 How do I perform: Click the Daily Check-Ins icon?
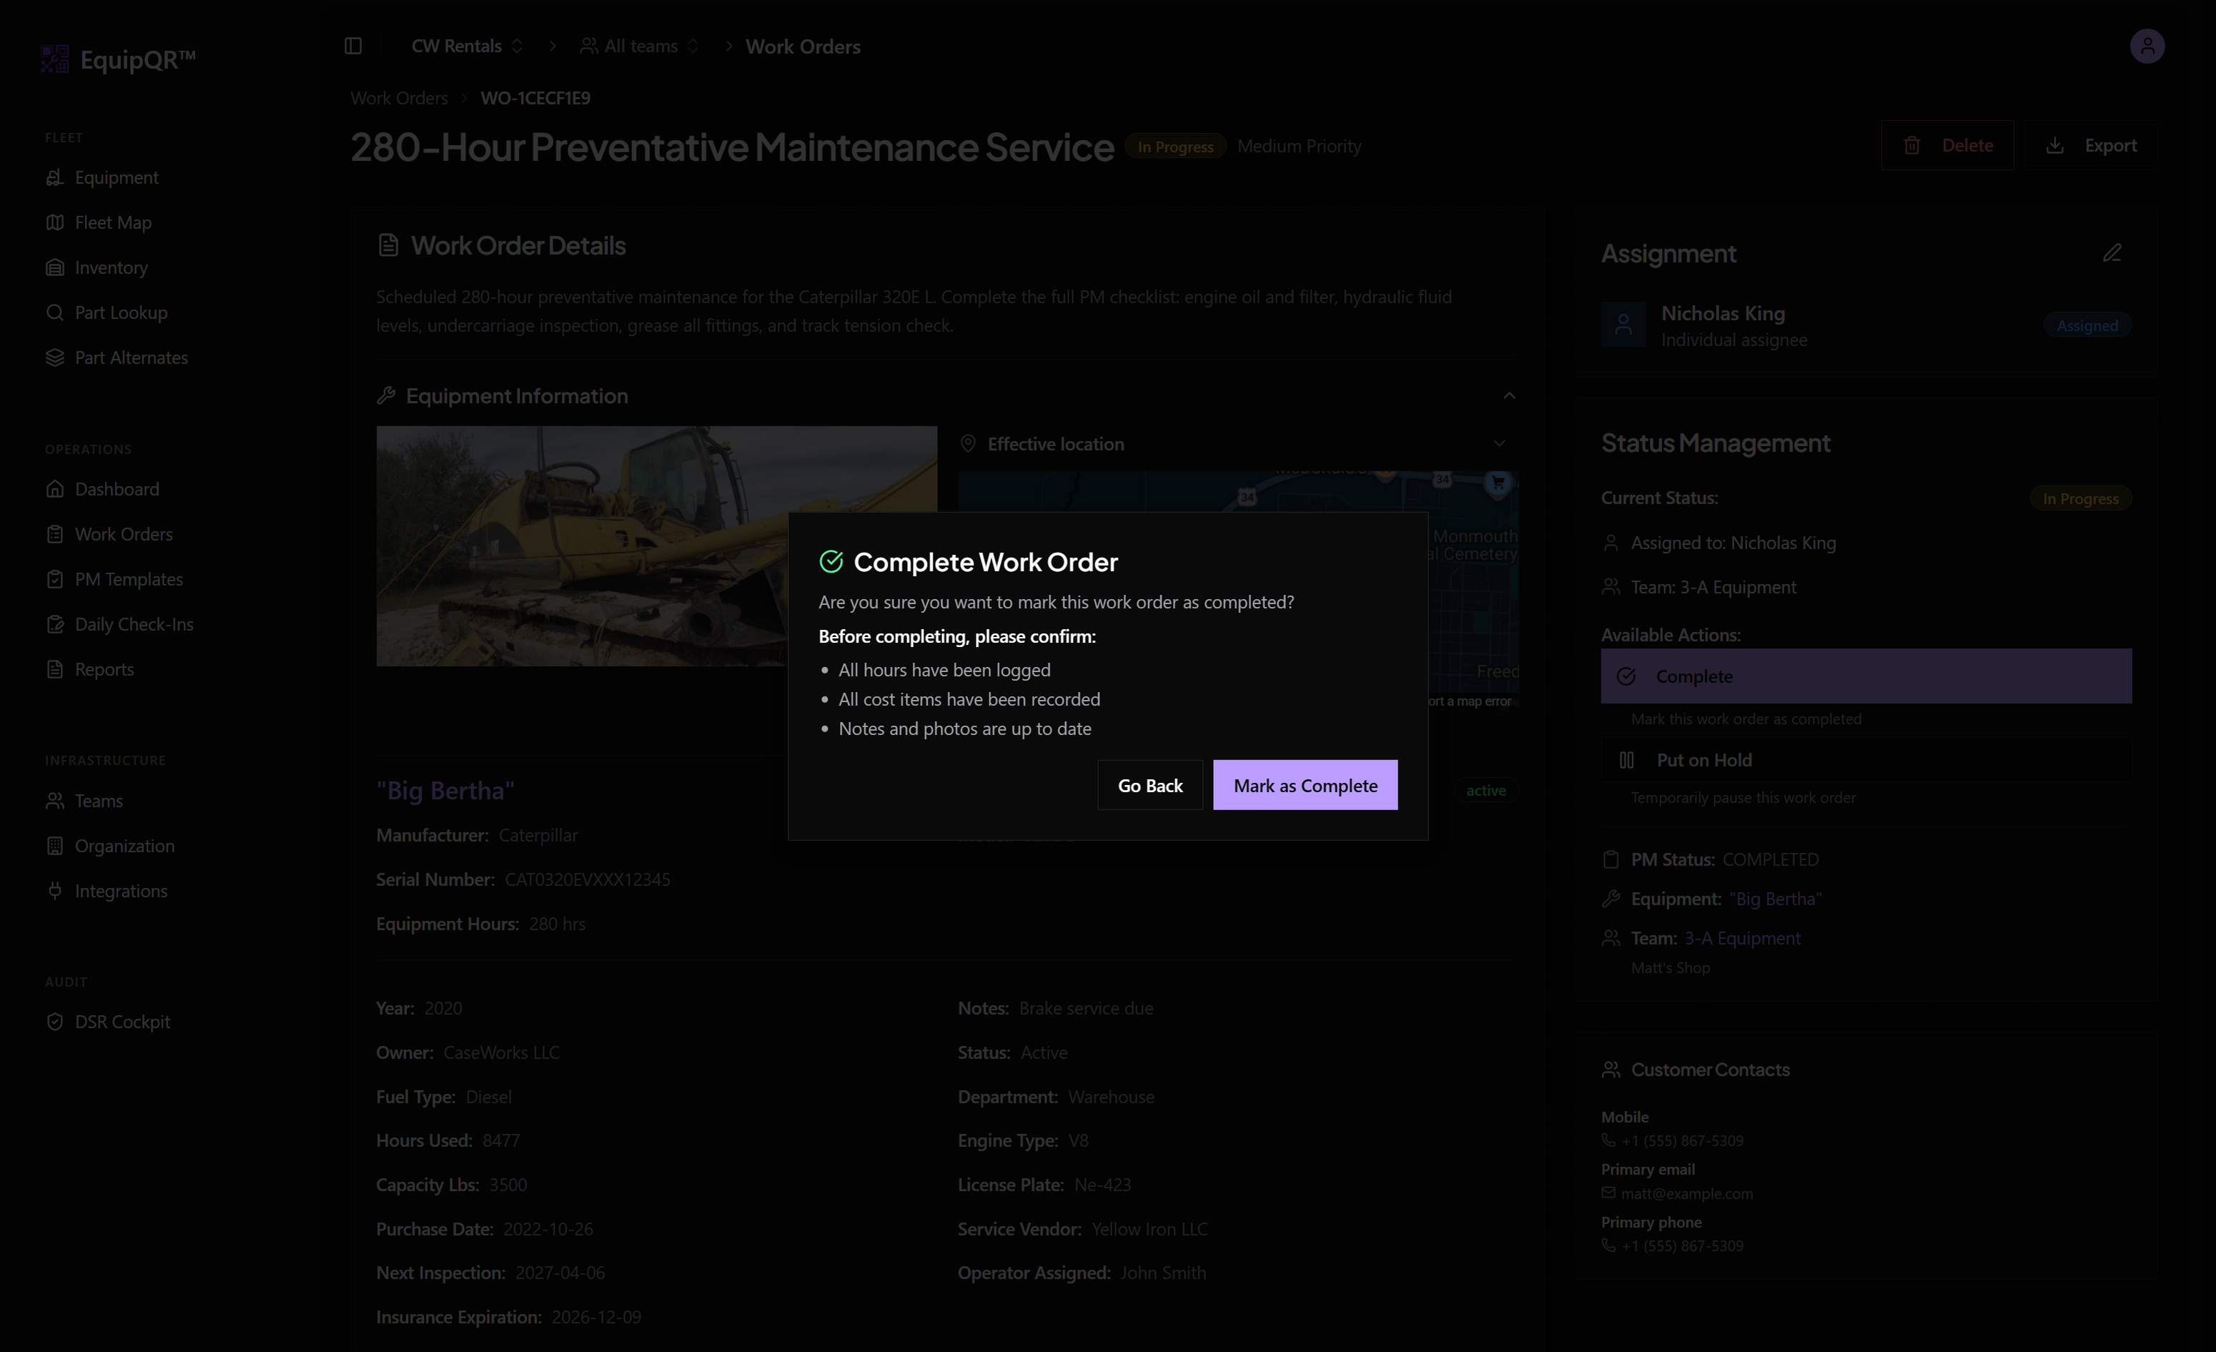tap(55, 624)
